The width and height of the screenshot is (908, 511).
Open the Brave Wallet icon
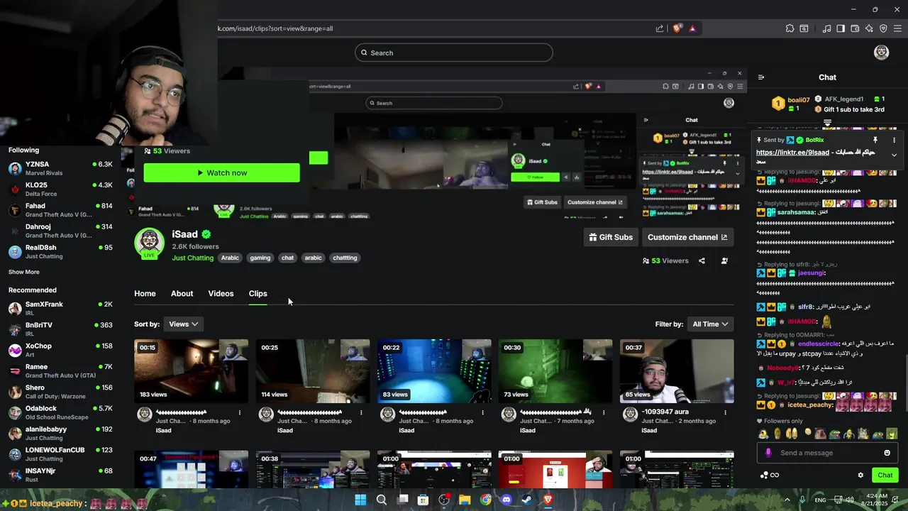[855, 28]
